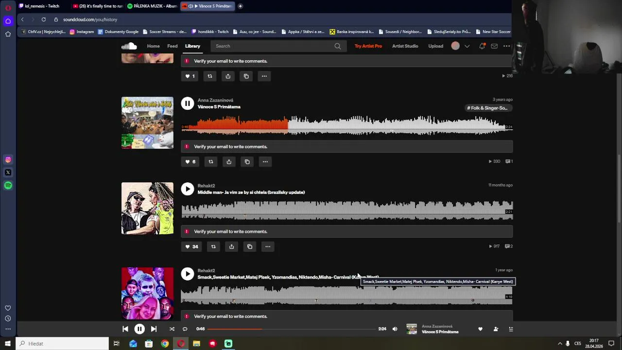Open Chrome from Windows taskbar
Viewport: 622px width, 350px height.
point(165,344)
